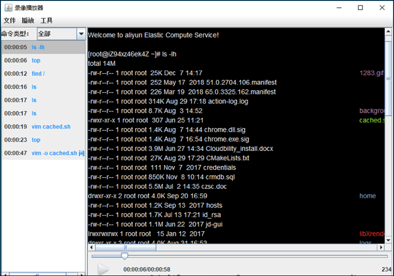Maximize the 录像播放器 window
This screenshot has width=394, height=276.
point(361,7)
